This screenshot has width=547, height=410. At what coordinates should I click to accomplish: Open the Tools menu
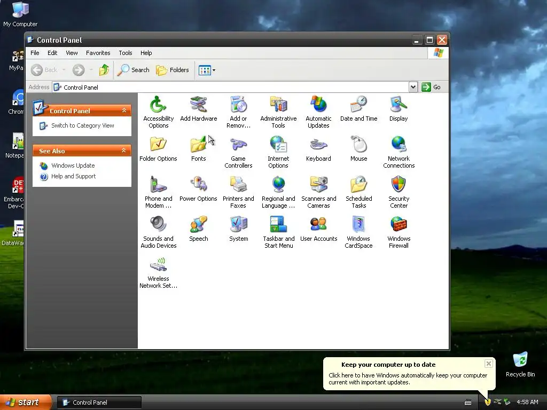[125, 53]
